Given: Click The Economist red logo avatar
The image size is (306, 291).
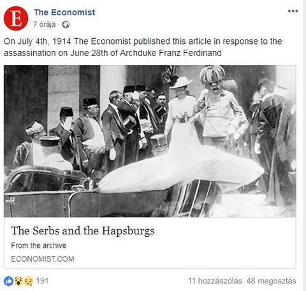Looking at the screenshot, I should 16,18.
